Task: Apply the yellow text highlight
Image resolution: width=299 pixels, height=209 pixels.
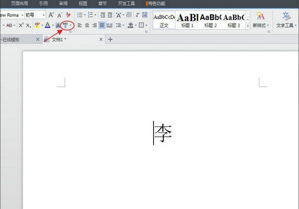Action: (37, 25)
